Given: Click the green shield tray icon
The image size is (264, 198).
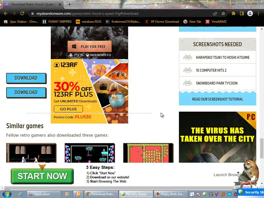Looking at the screenshot, I should [204, 194].
